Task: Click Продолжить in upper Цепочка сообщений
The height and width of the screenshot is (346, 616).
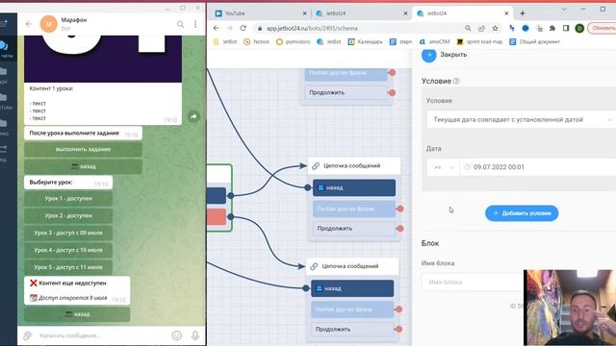Action: coord(354,229)
